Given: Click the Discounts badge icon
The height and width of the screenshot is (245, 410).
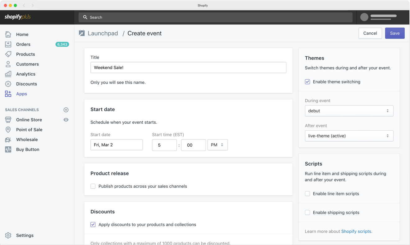Looking at the screenshot, I should 8,84.
